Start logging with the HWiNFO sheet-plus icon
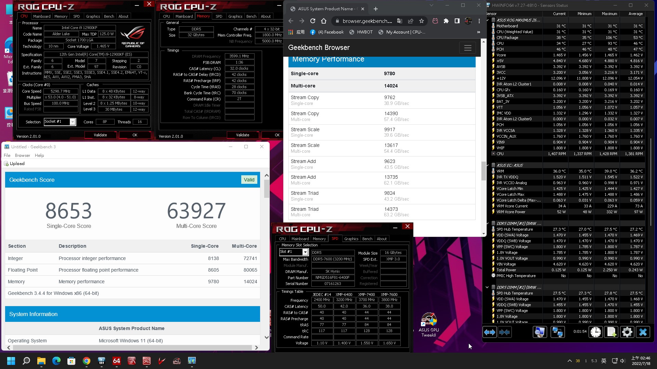 [611, 332]
